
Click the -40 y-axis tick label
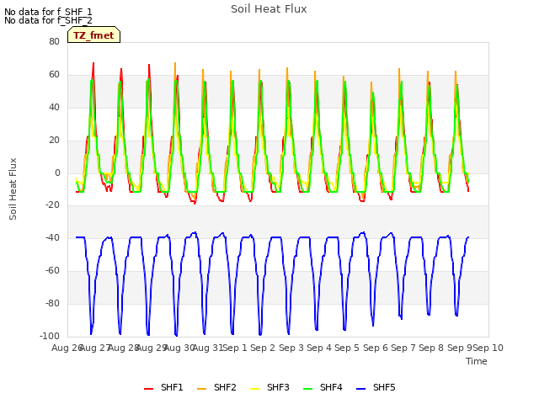pos(52,237)
